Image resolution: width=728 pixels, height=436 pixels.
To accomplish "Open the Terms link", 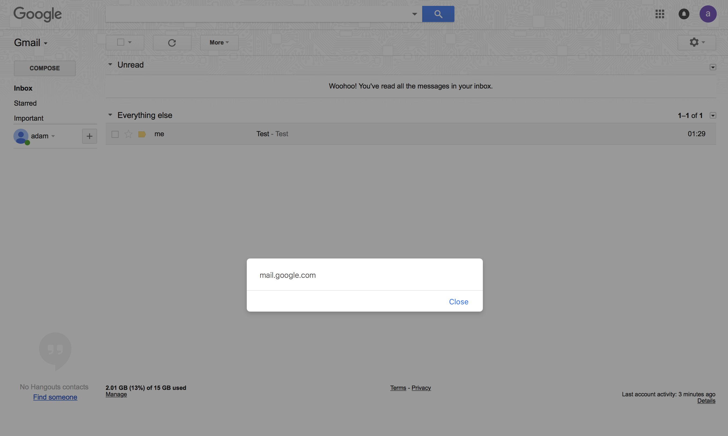I will click(398, 388).
